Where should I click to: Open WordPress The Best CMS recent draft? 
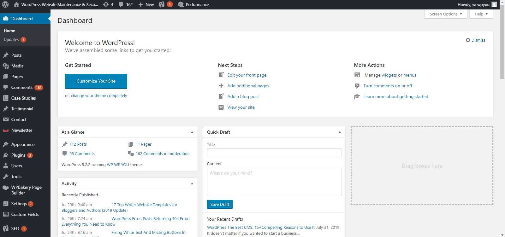pos(261,227)
